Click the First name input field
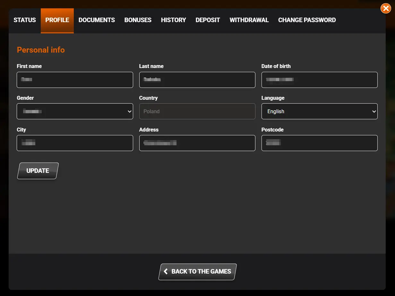The image size is (395, 296). [x=75, y=80]
